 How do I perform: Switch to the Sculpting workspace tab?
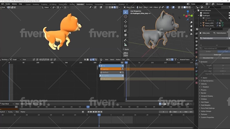click(44, 4)
